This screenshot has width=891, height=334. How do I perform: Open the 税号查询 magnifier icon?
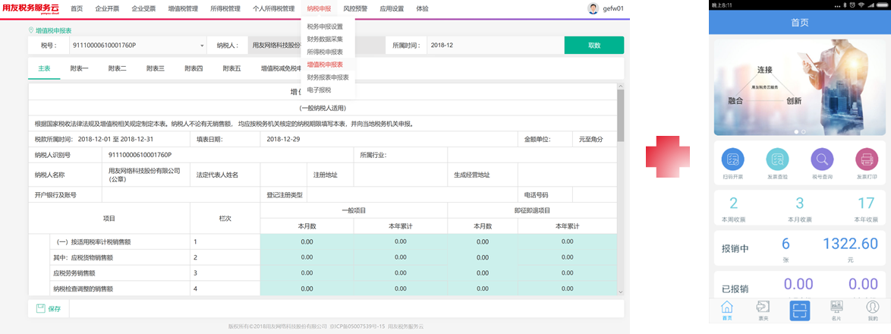(x=822, y=159)
